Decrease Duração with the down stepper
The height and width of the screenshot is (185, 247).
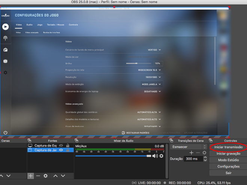205,160
